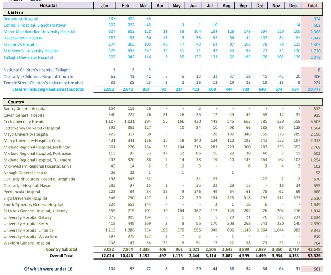Click Cork University Hospital row label
This screenshot has width=331, height=275.
click(25, 122)
